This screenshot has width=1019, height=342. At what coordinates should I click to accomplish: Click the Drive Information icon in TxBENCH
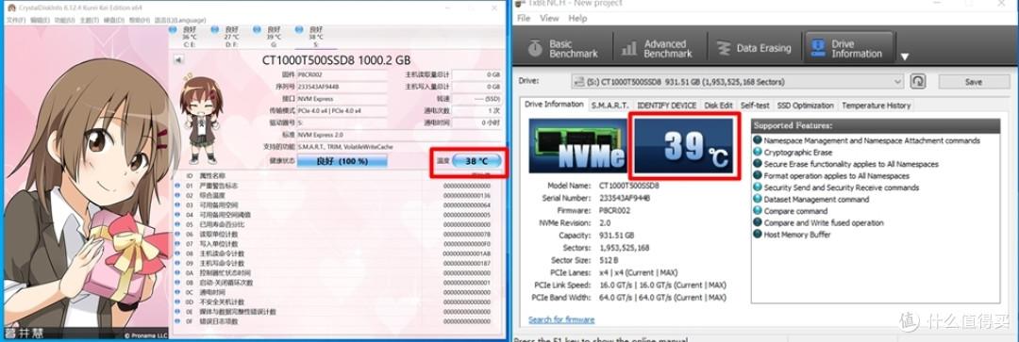point(817,48)
